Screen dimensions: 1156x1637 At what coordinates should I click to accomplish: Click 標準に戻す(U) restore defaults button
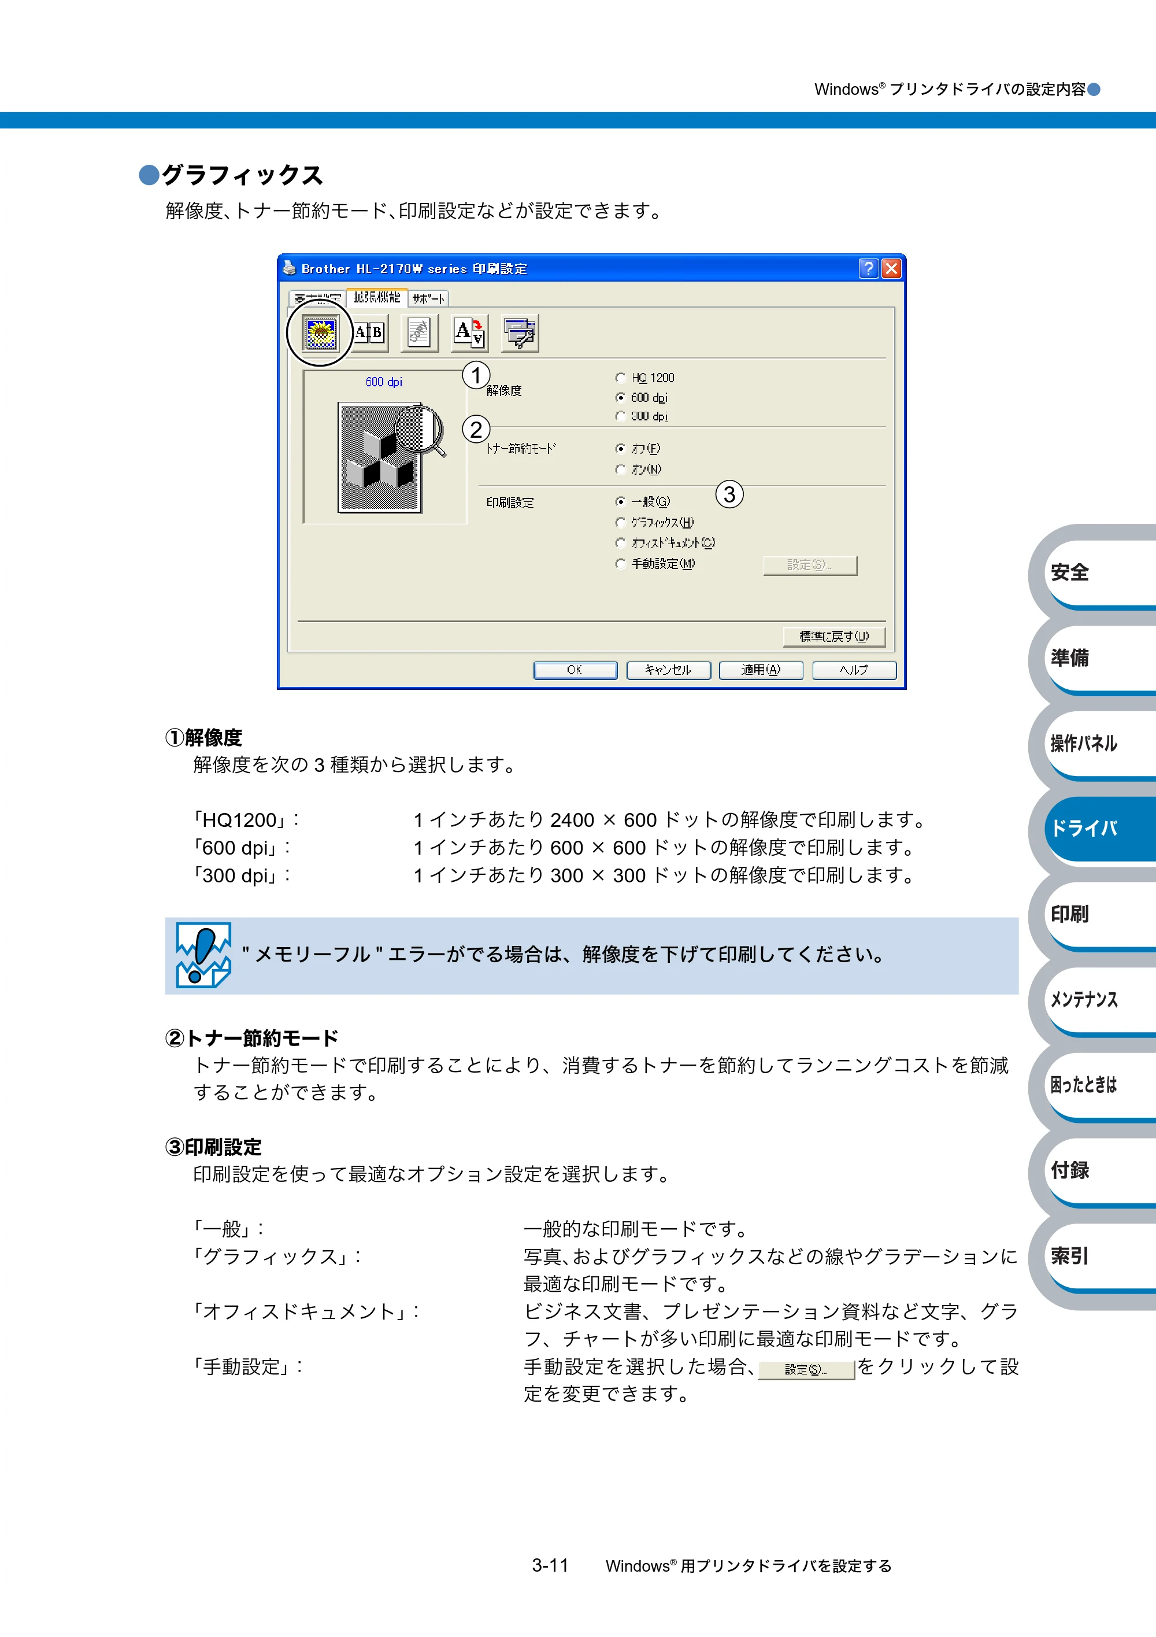tap(834, 636)
